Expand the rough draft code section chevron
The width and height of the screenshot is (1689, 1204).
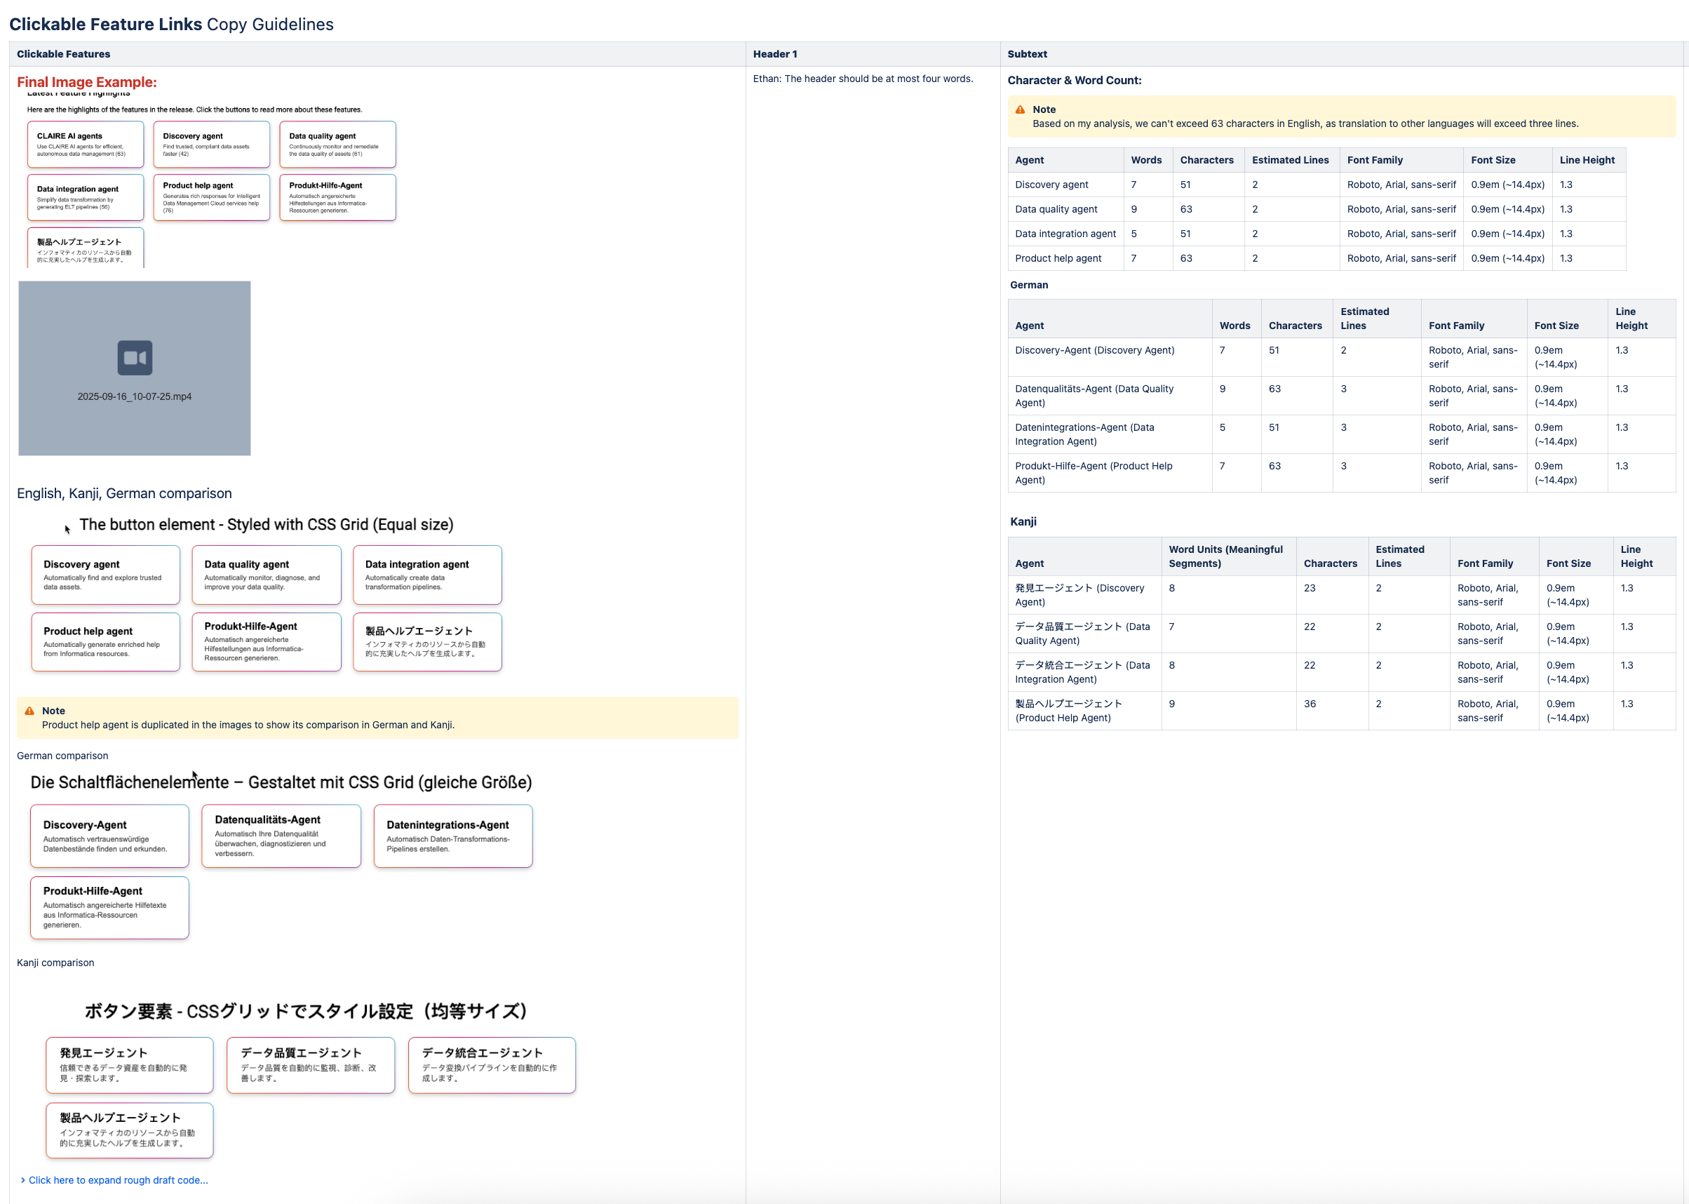click(x=23, y=1180)
